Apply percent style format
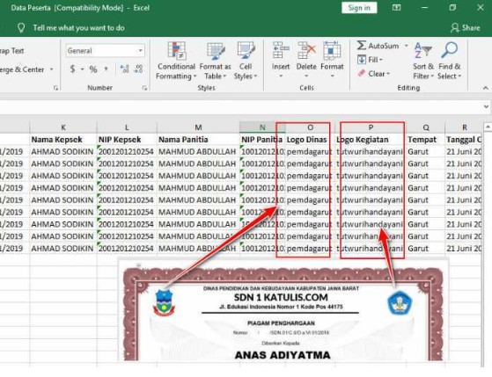The width and height of the screenshot is (492, 377). (93, 69)
